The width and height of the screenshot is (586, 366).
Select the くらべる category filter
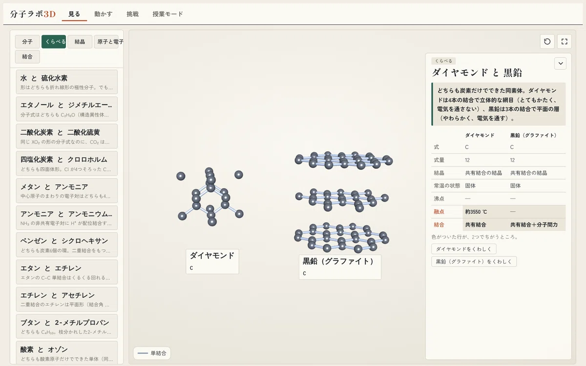coord(54,41)
